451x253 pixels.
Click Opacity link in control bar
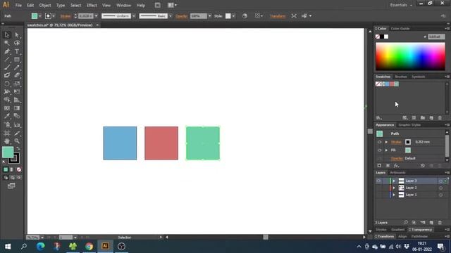click(182, 16)
